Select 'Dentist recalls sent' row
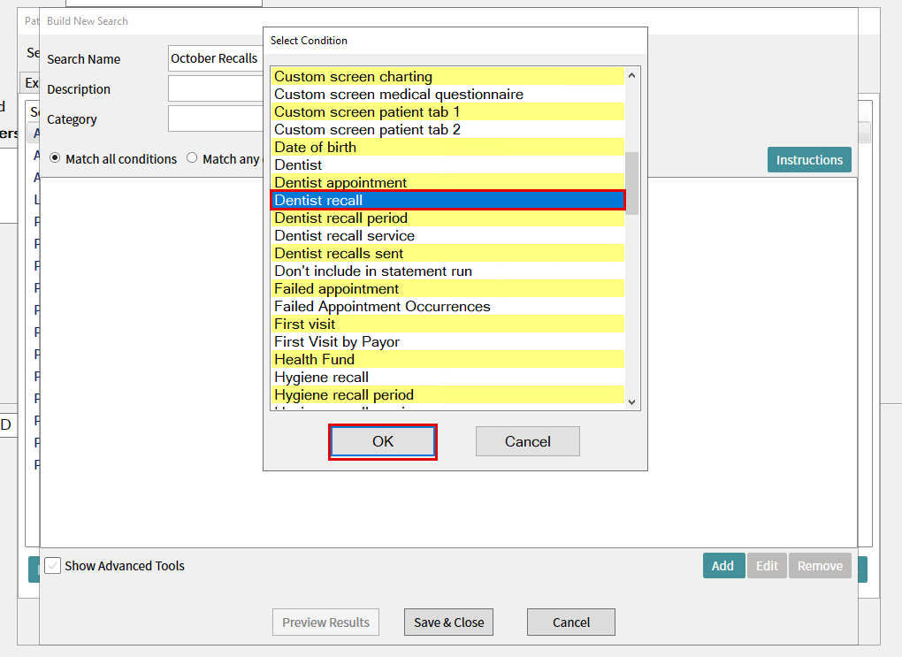This screenshot has width=902, height=657. click(x=447, y=254)
